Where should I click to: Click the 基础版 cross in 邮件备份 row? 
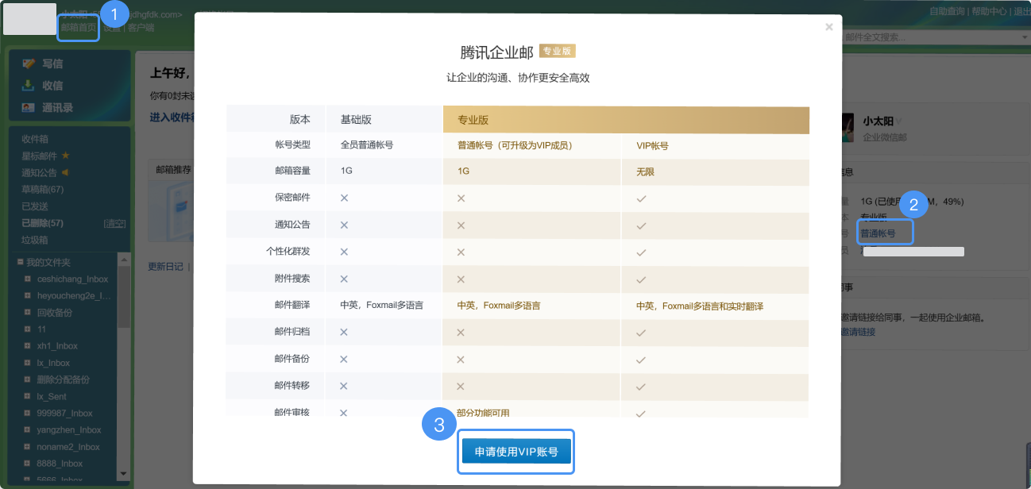click(x=345, y=360)
